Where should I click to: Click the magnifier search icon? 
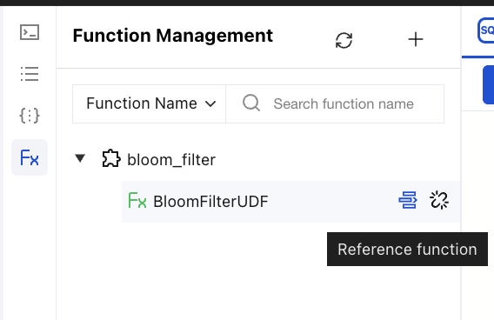coord(251,103)
